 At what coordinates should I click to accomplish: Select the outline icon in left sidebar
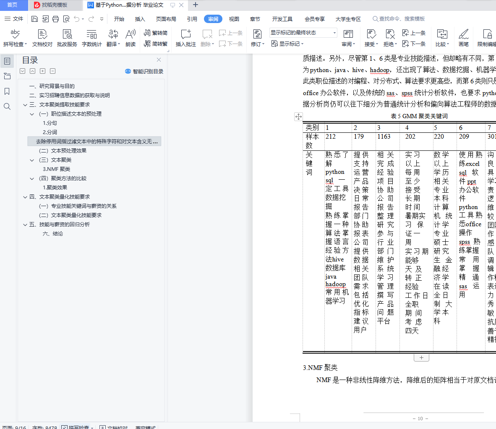7,61
